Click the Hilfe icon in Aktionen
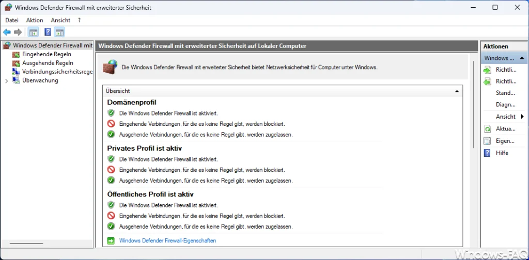The height and width of the screenshot is (260, 529). click(x=488, y=153)
